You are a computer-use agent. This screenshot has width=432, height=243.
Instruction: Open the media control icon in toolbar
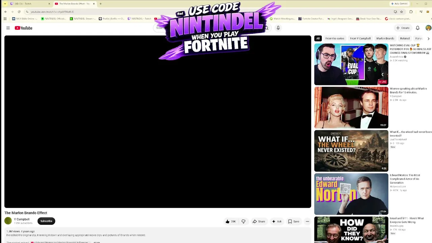[421, 12]
